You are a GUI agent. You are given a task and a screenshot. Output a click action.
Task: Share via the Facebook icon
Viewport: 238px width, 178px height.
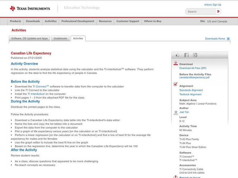click(x=186, y=55)
